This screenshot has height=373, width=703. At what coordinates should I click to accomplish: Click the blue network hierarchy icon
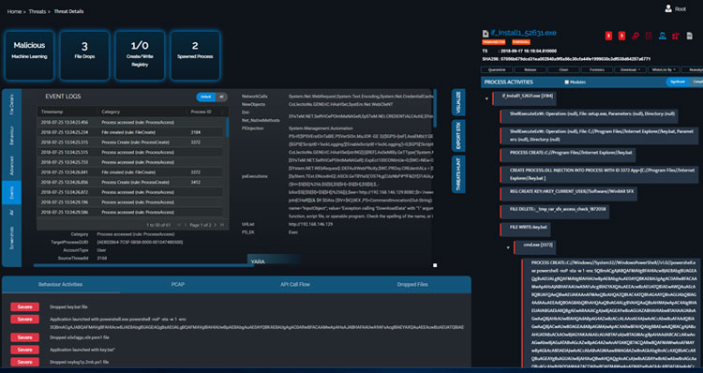tap(662, 36)
